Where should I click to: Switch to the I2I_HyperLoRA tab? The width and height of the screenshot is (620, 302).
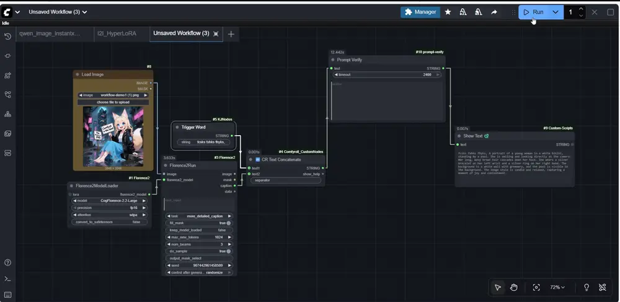[x=117, y=33]
